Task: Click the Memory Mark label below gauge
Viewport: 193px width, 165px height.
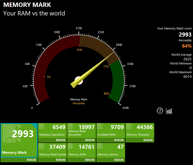Action: (79, 99)
